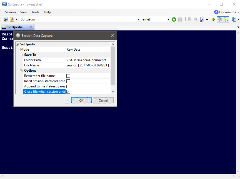
Task: Open the Tools menu
Action: [35, 12]
